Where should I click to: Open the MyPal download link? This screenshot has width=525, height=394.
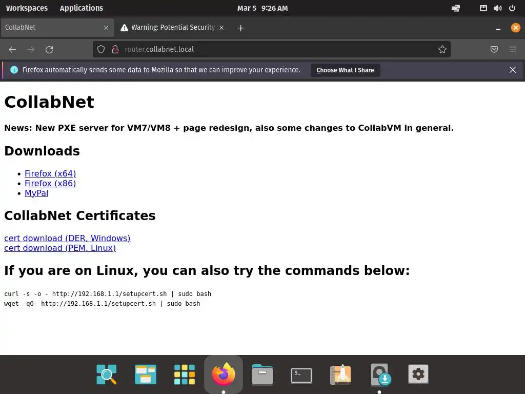click(36, 193)
